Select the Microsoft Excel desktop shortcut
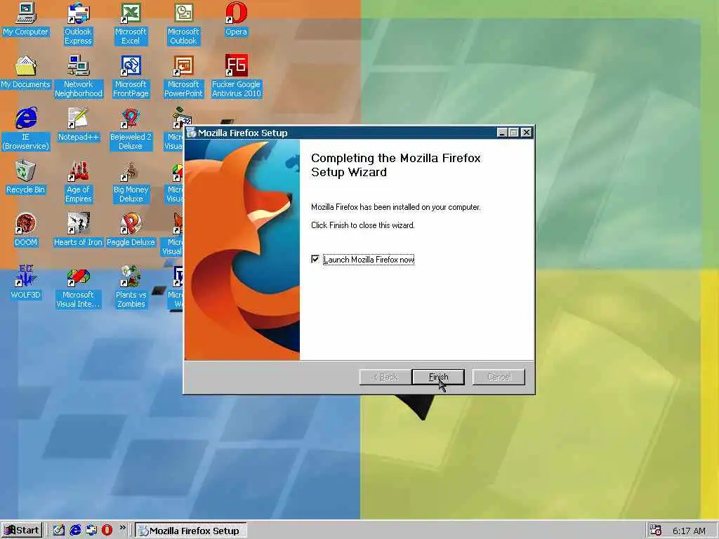Image resolution: width=719 pixels, height=539 pixels. 131,23
